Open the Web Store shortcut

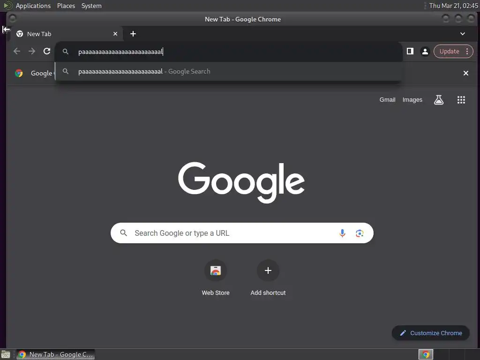pyautogui.click(x=216, y=278)
